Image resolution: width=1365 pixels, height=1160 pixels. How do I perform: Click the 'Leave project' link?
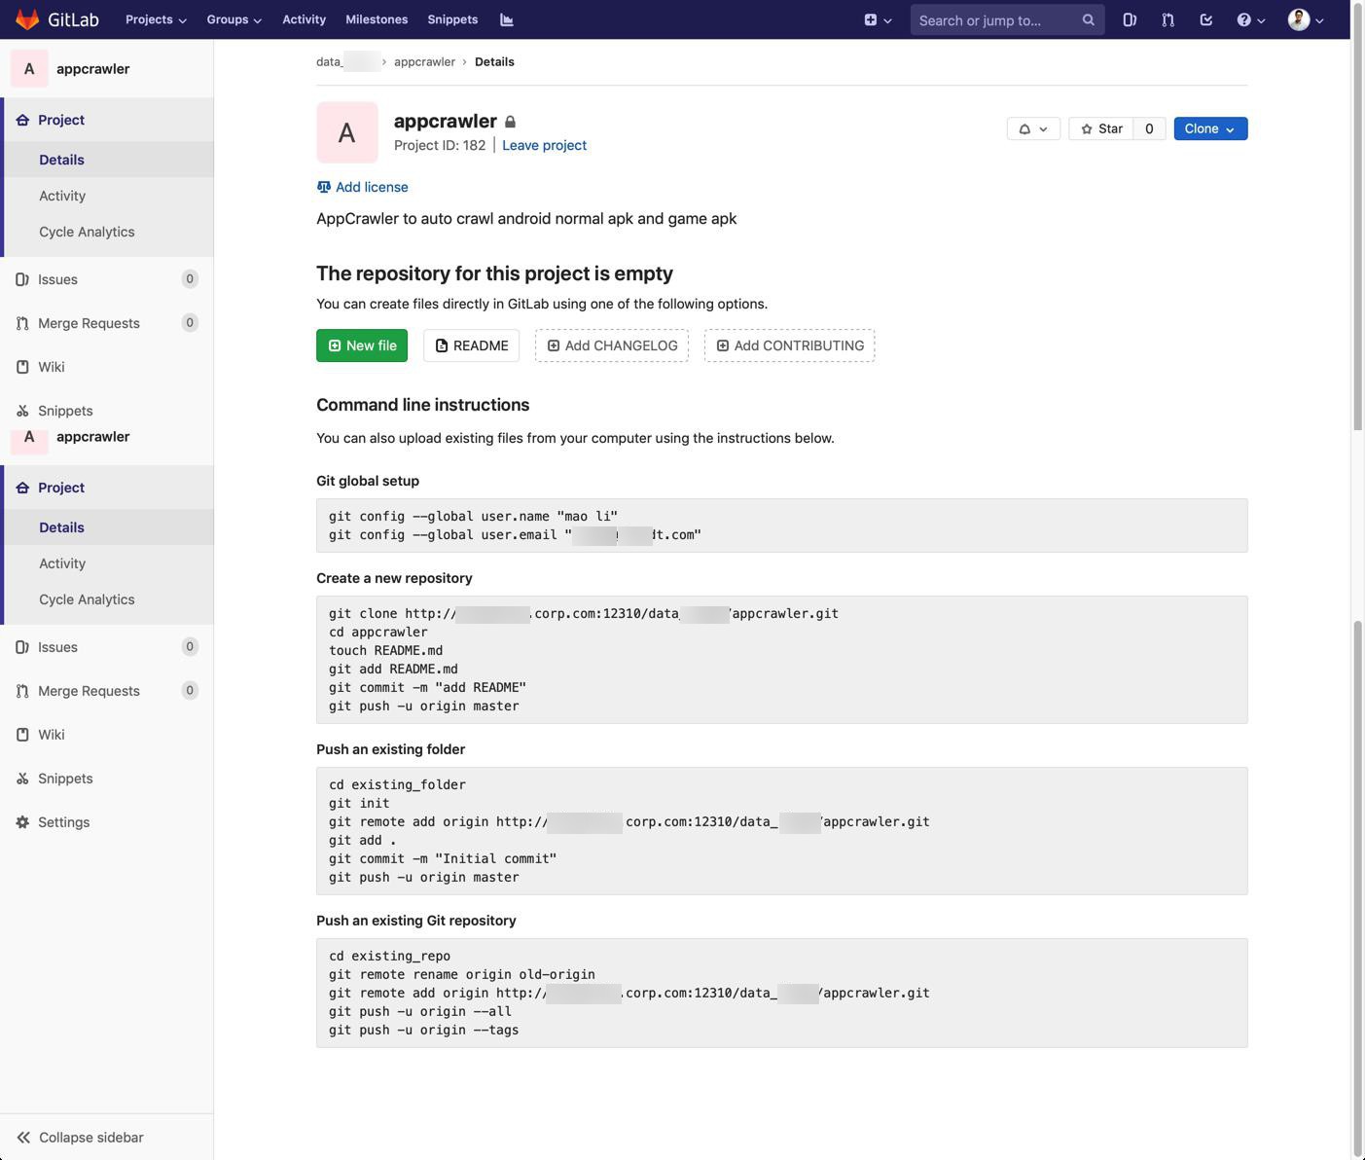click(544, 145)
